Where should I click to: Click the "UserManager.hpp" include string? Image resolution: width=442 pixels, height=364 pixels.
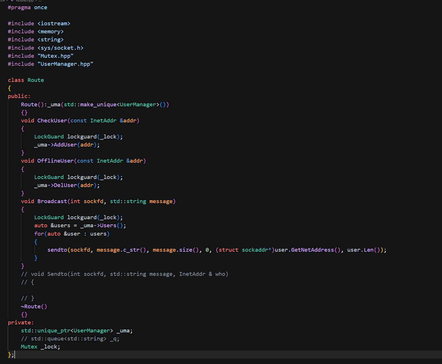pyautogui.click(x=65, y=64)
